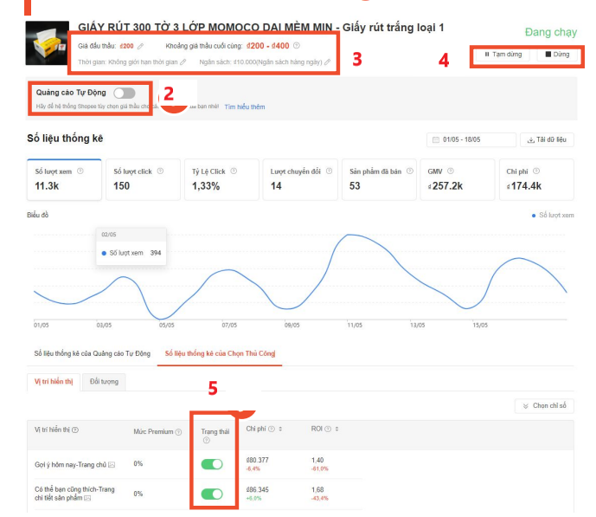
Task: Click the info icon on Số lượt click
Action: 159,171
